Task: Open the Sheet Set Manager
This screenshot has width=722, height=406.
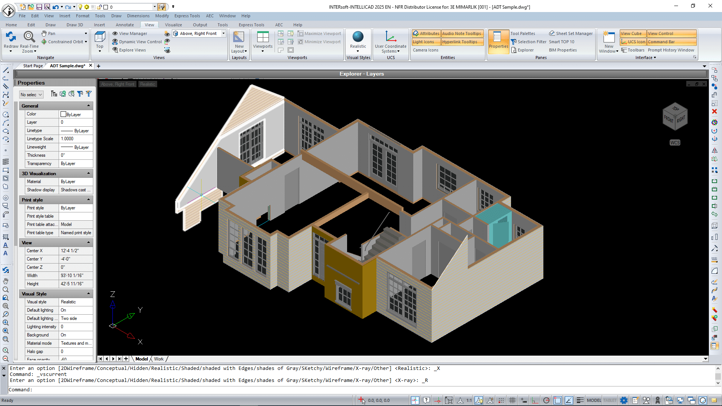Action: point(570,33)
